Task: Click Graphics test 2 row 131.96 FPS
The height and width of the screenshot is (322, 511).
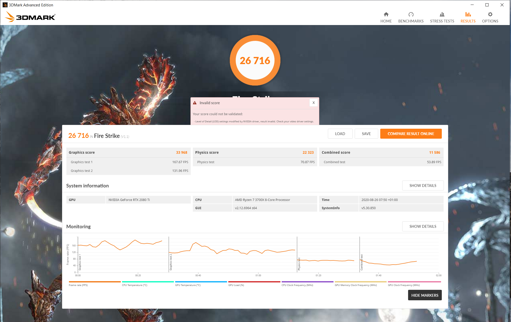Action: (128, 171)
